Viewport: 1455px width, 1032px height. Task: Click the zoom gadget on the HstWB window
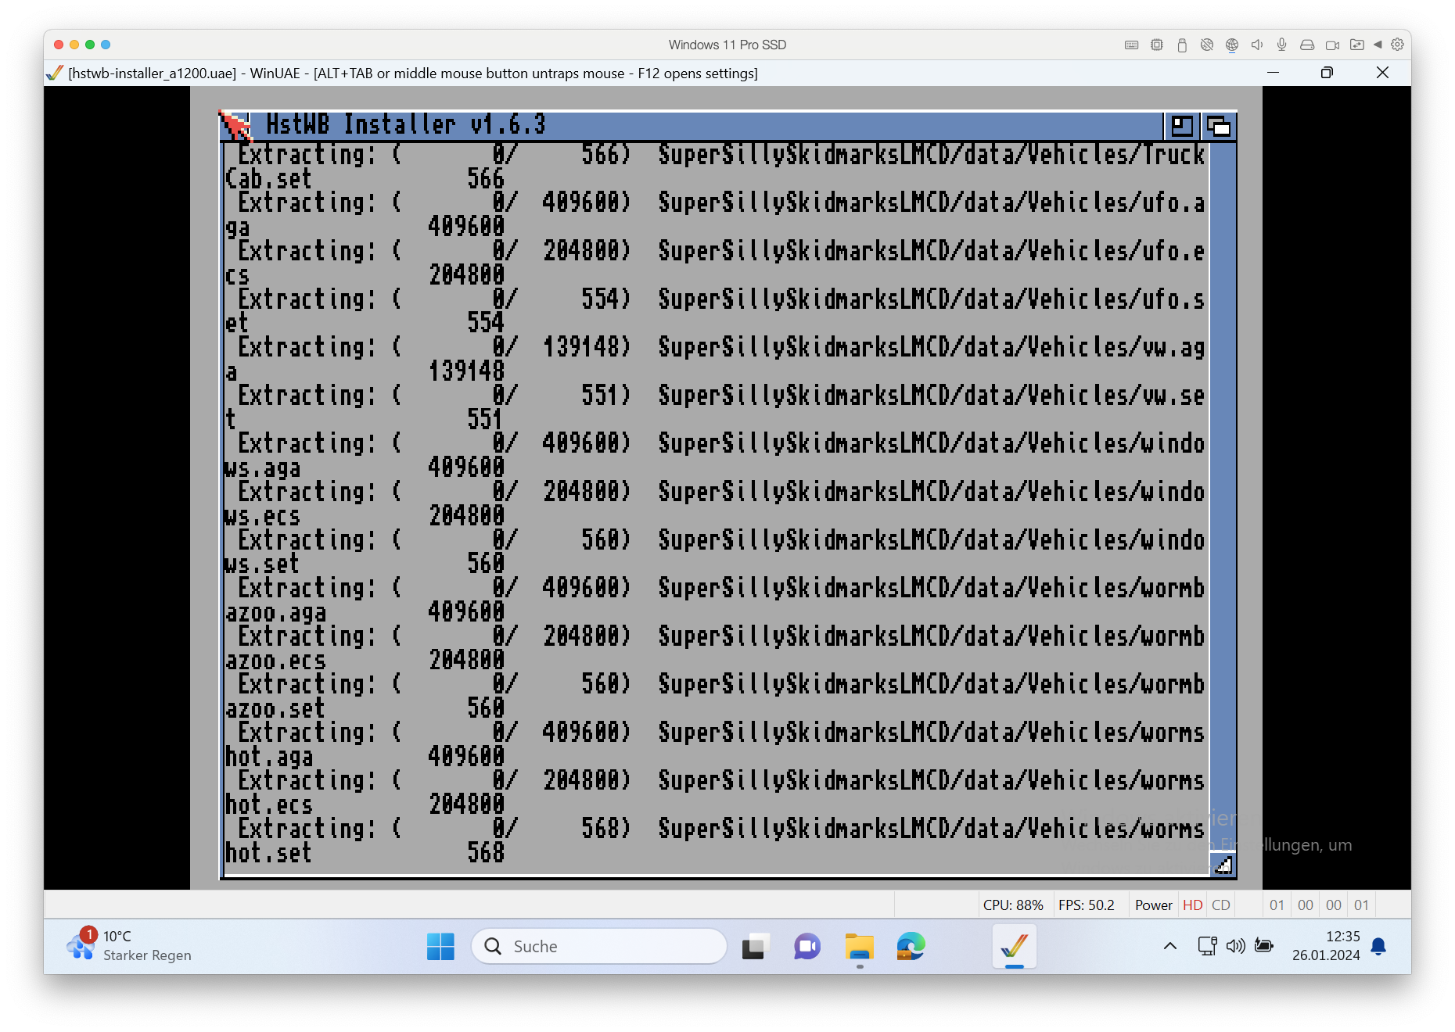[x=1184, y=126]
